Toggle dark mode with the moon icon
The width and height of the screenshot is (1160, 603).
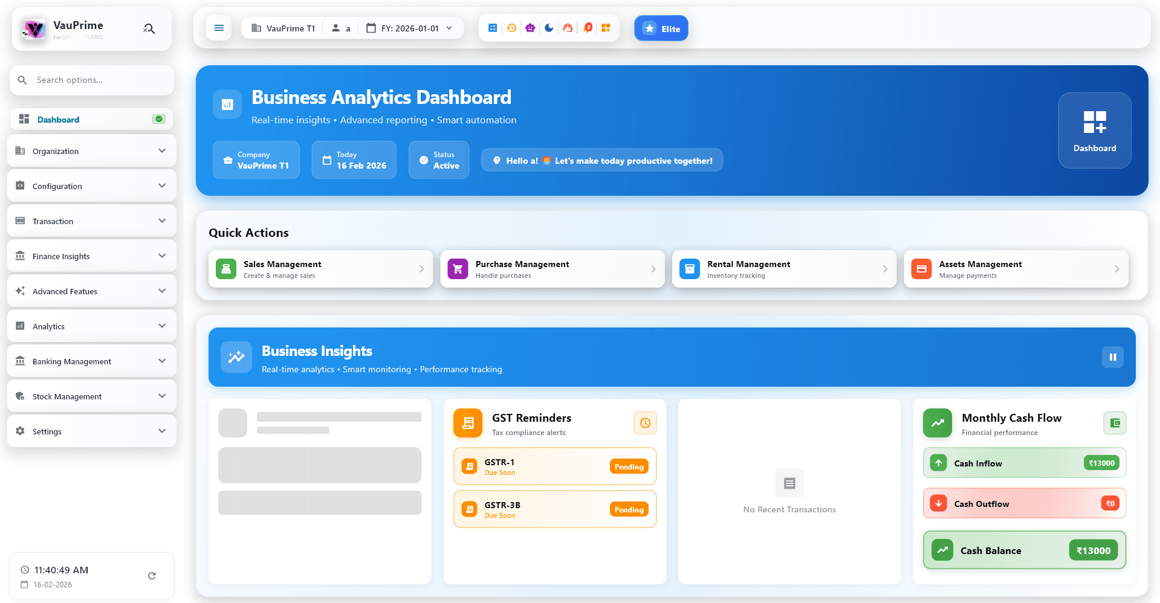549,28
